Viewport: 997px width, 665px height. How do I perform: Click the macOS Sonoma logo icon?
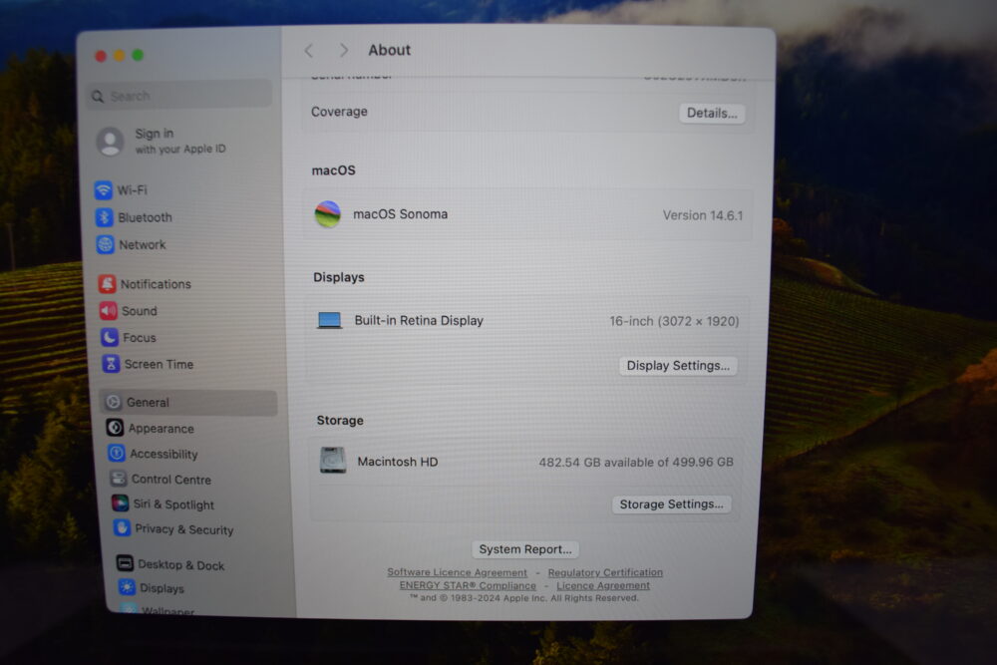coord(328,214)
